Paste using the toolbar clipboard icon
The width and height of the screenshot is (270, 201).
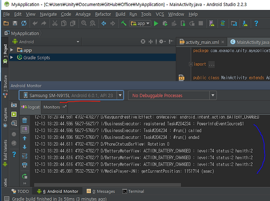pyautogui.click(x=73, y=23)
